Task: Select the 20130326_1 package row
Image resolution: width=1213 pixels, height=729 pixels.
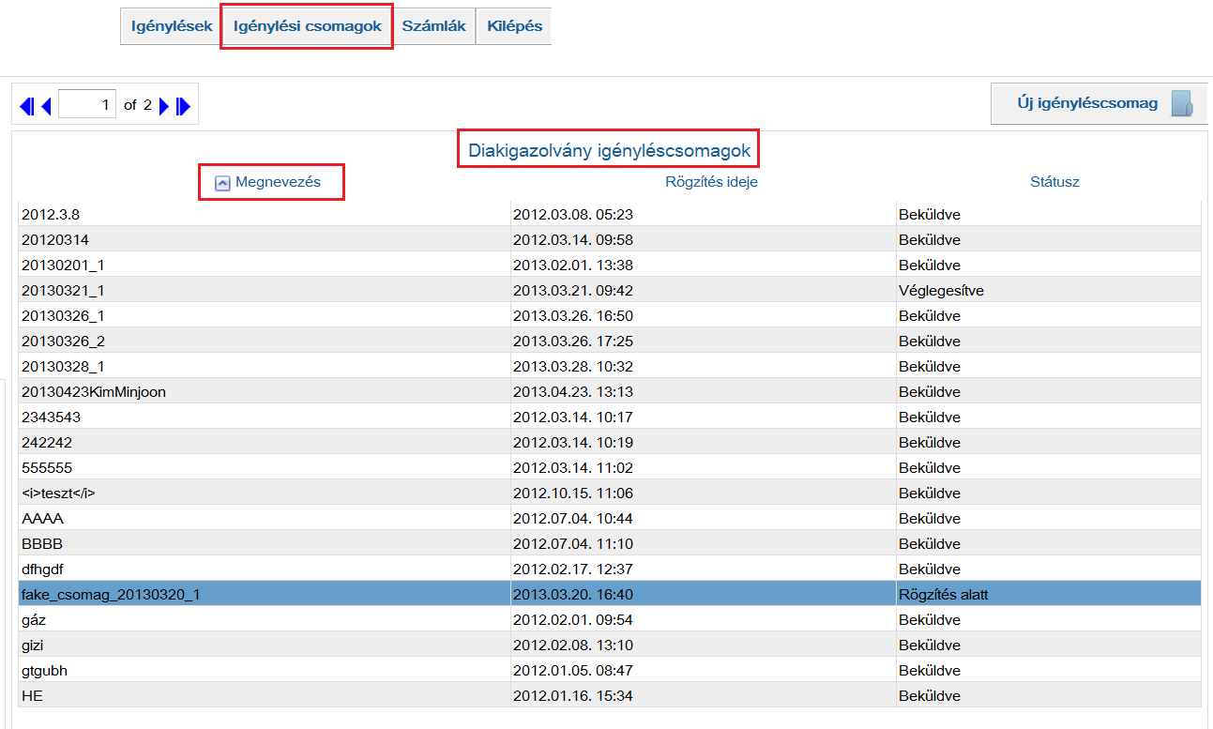Action: (x=610, y=315)
